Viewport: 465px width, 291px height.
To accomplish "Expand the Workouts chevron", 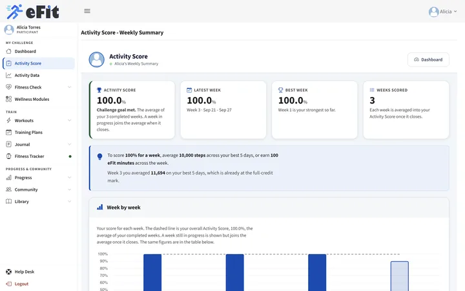I will coord(69,120).
